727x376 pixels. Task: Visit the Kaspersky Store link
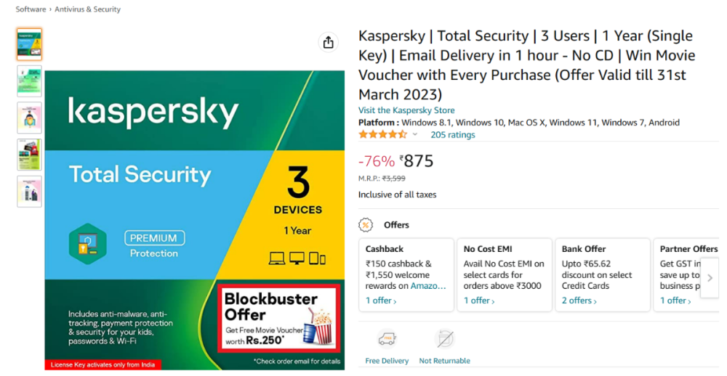point(406,110)
